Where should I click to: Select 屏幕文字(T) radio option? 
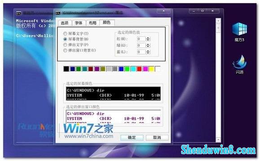[x=65, y=34]
